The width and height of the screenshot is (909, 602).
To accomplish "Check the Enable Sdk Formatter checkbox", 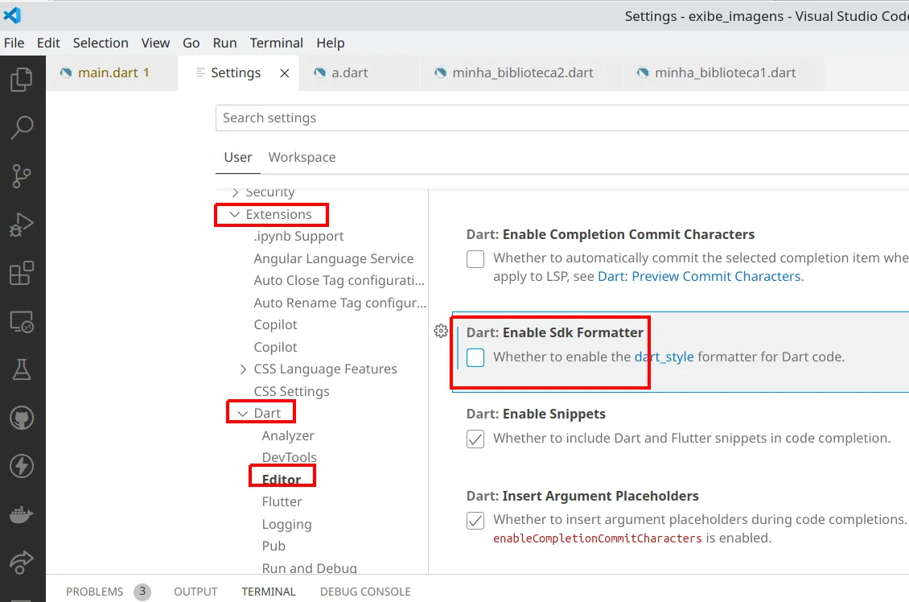I will 475,357.
